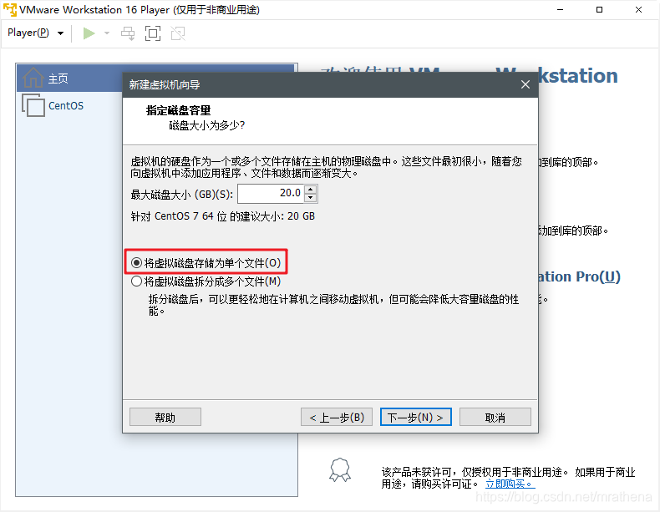Increase disk size with up spinner arrow

311,189
